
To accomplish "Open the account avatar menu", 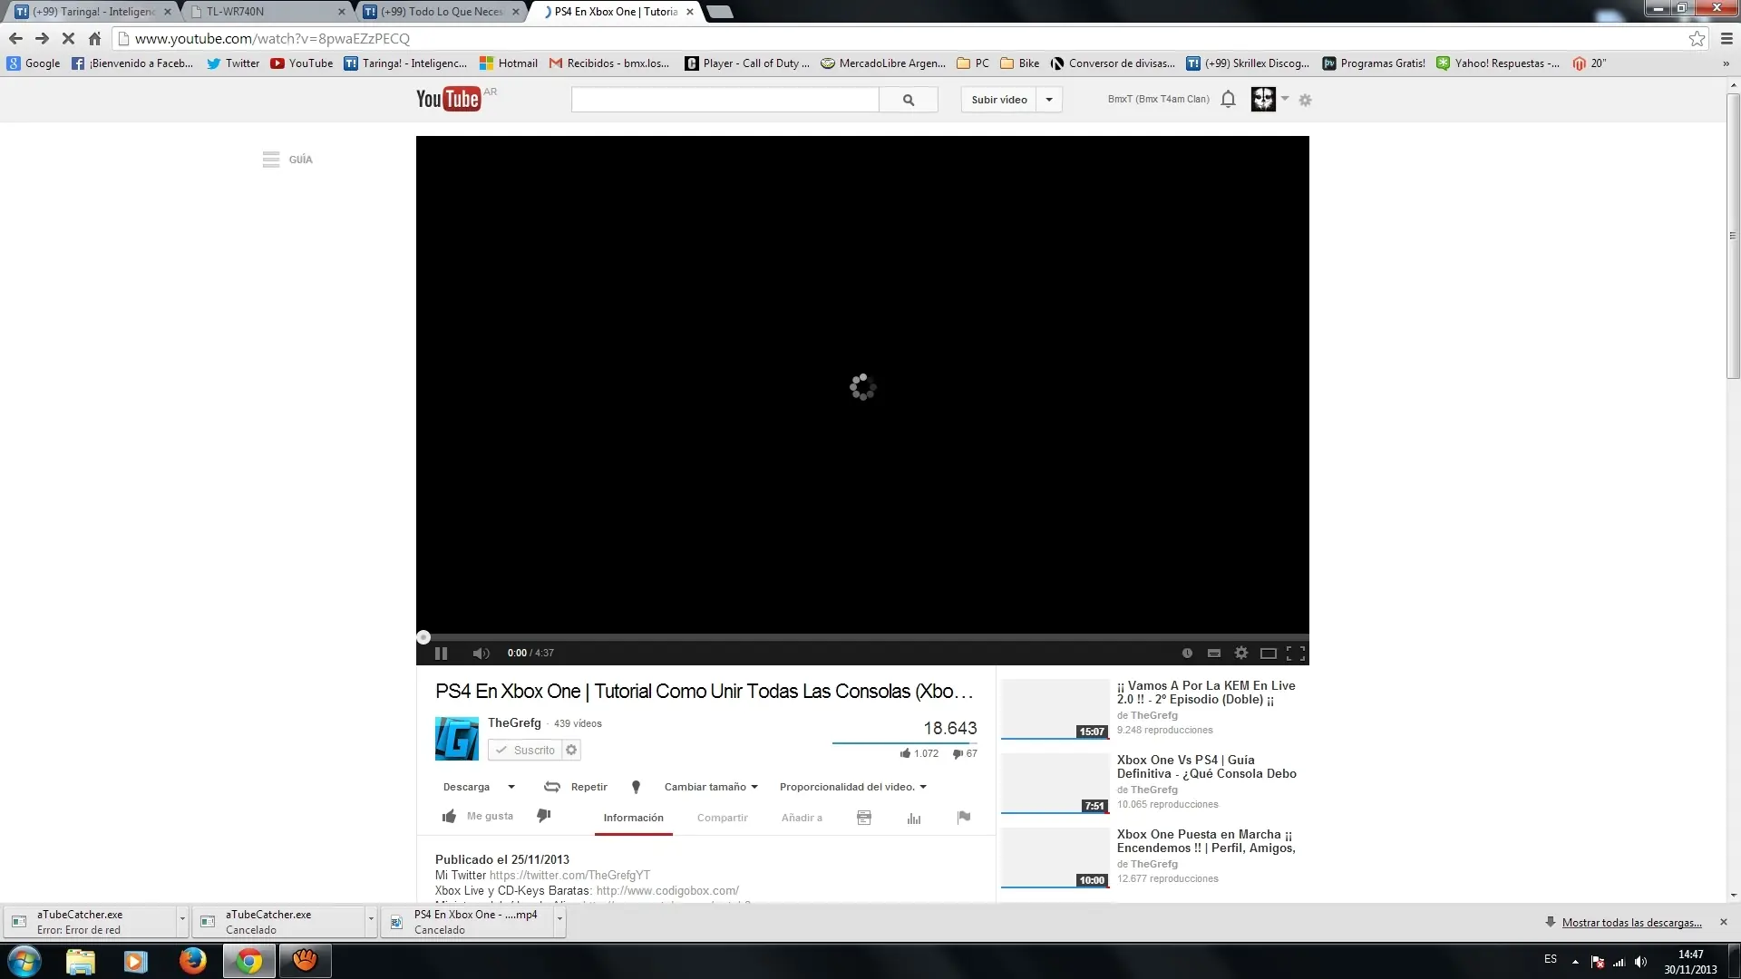I will [1263, 99].
